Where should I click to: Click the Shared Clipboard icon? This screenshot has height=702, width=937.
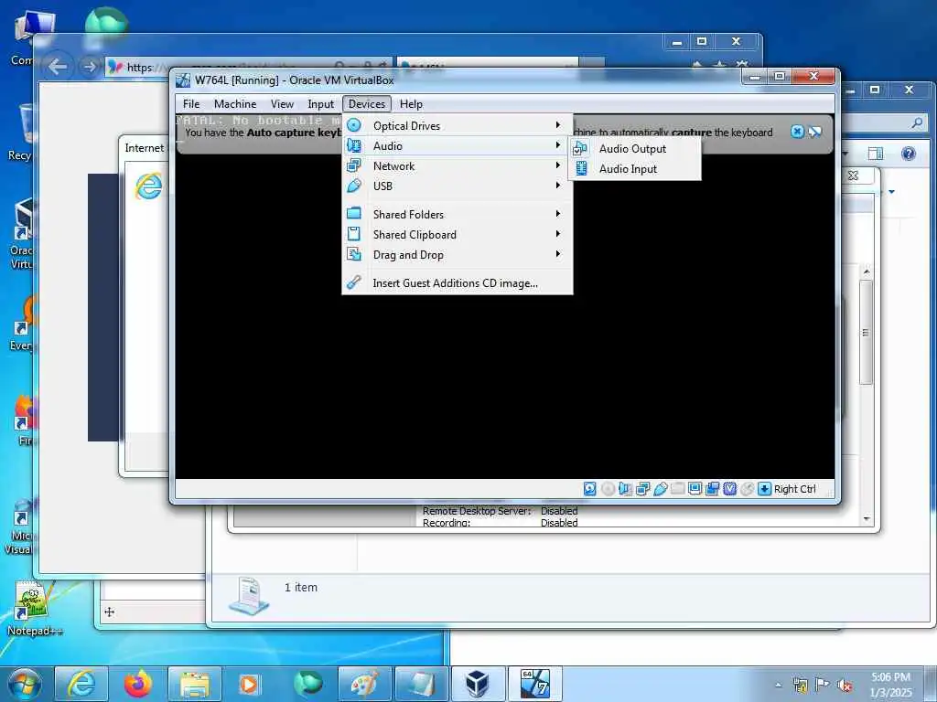coord(354,234)
